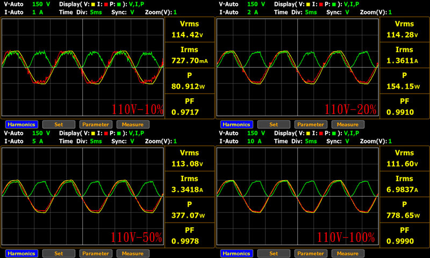Open Harmonics in the 110V-50% screen

pos(21,253)
